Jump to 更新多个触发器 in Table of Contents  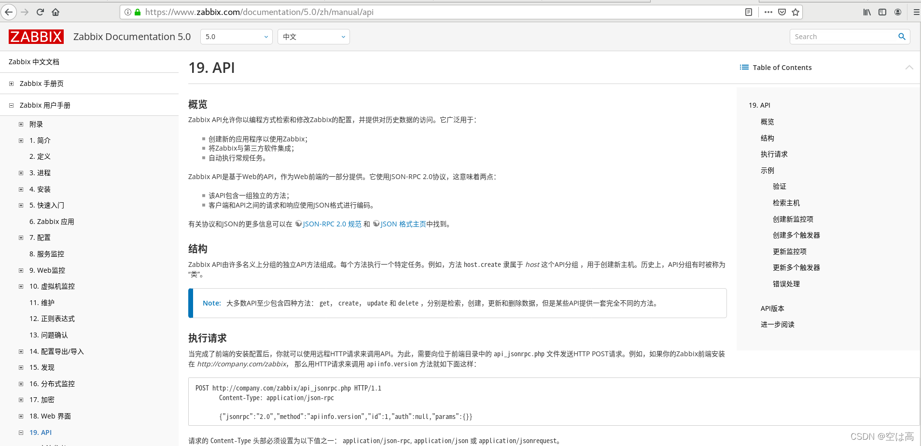pyautogui.click(x=796, y=267)
